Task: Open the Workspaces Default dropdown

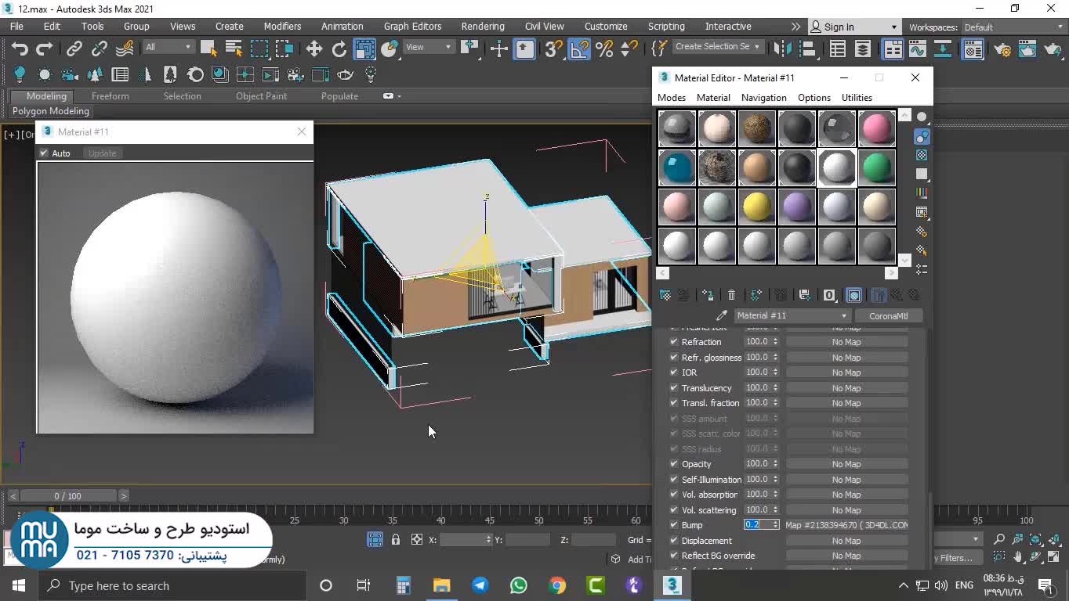Action: coord(1010,27)
